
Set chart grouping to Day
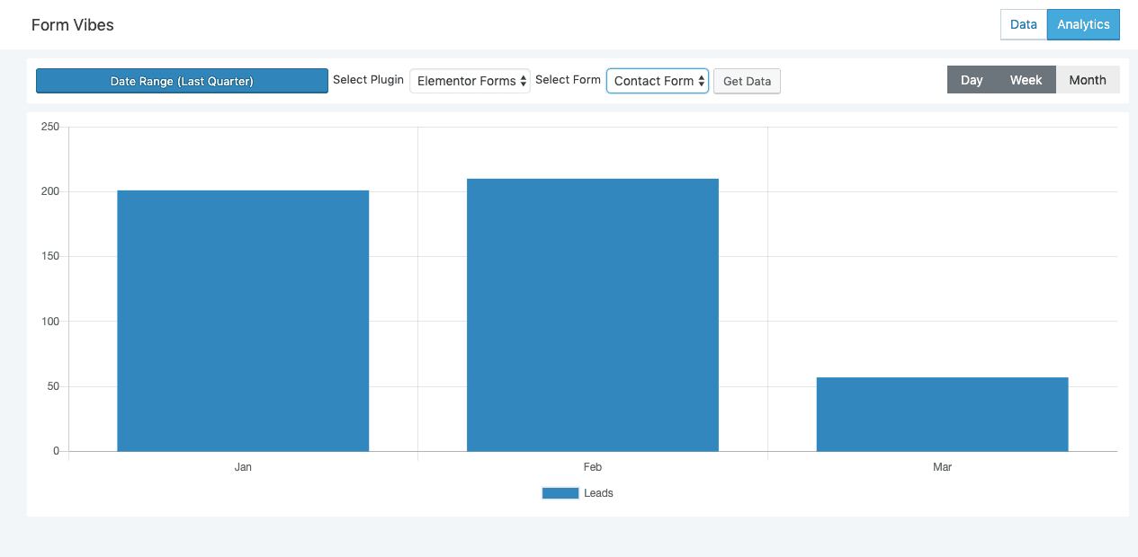point(972,80)
